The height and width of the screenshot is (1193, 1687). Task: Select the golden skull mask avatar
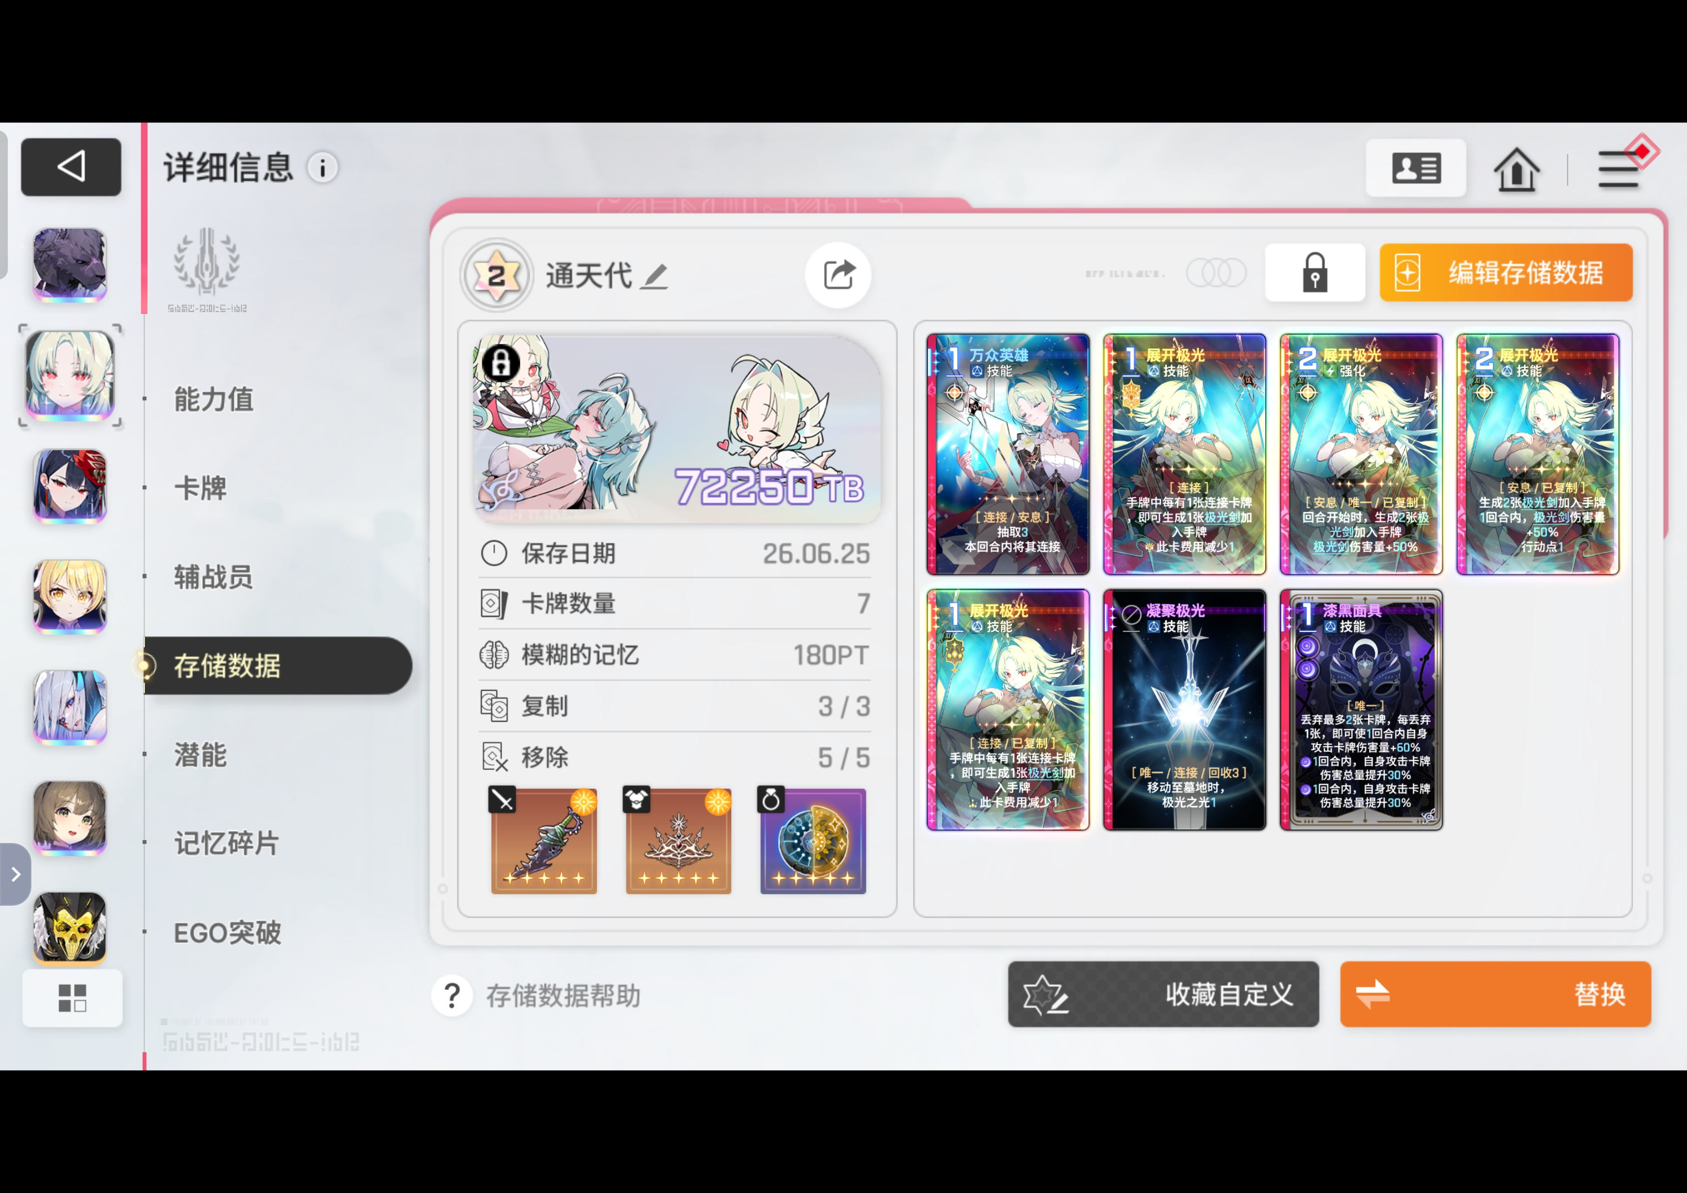click(x=70, y=928)
